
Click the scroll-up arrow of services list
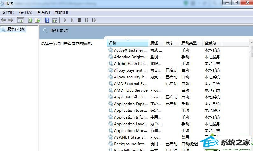tap(251, 42)
